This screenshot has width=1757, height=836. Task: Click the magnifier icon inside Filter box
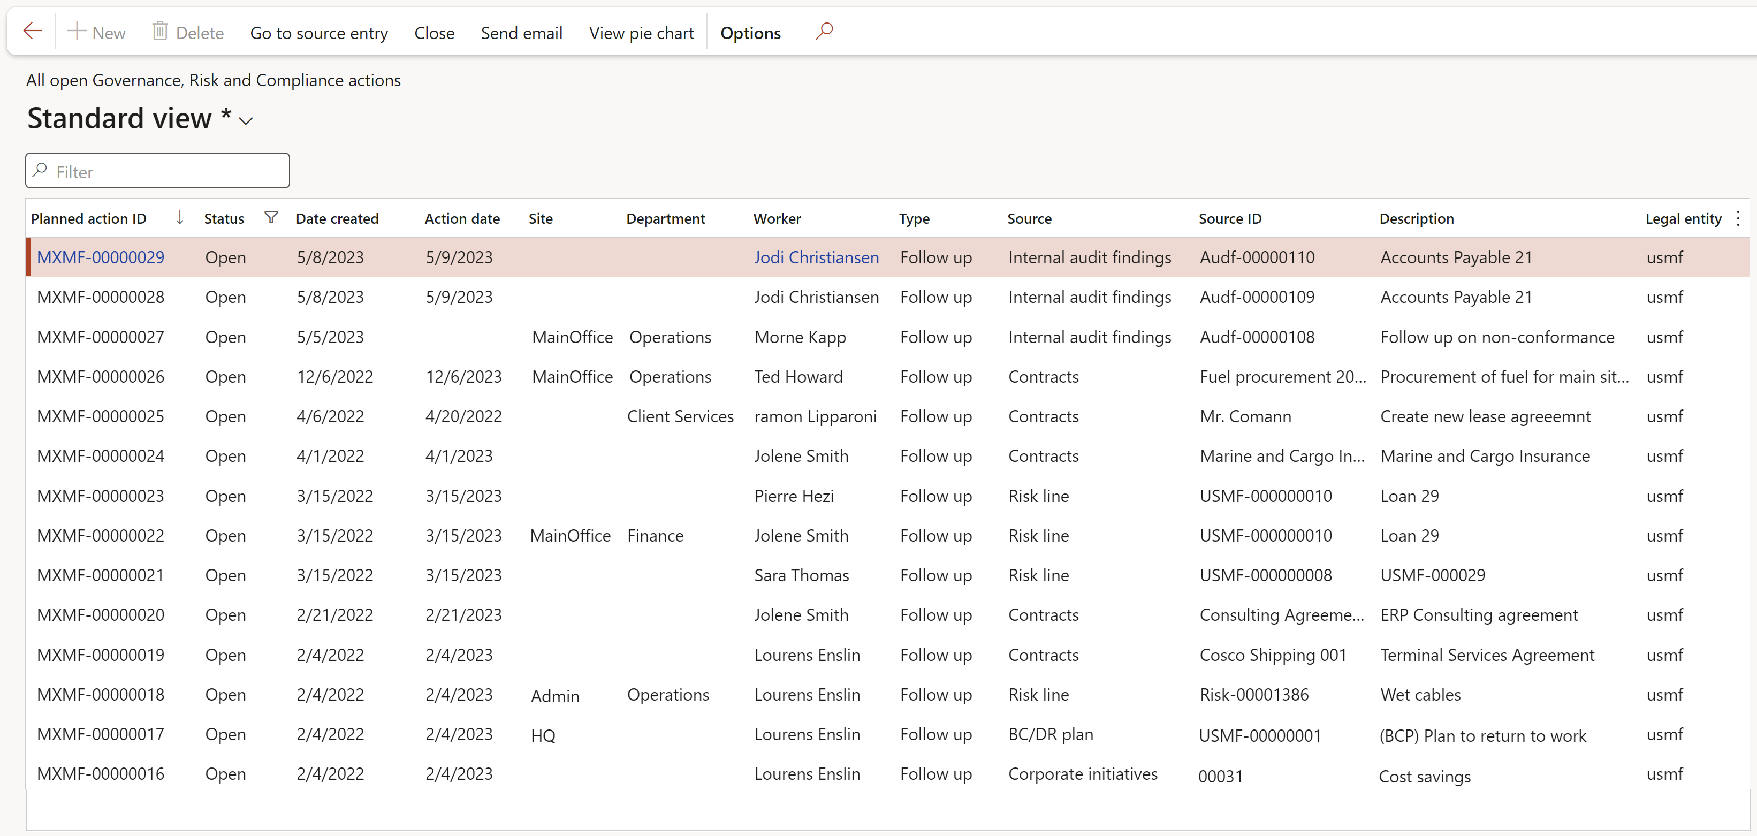(40, 170)
